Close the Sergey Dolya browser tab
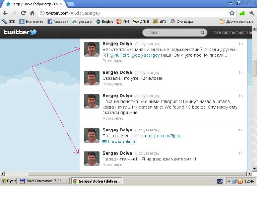Screen dimensions: 268x201 click(x=61, y=4)
